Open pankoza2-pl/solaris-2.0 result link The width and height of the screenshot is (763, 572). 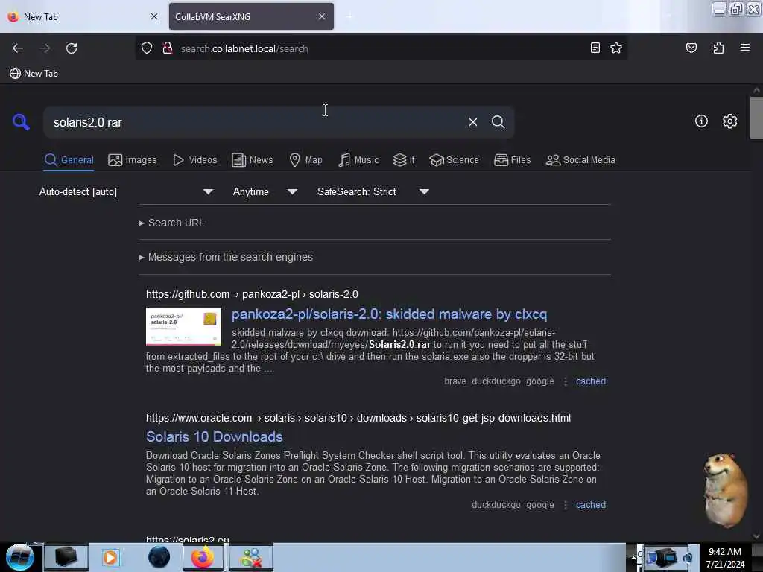click(389, 314)
